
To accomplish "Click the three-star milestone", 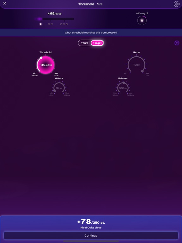I will click(x=64, y=24).
